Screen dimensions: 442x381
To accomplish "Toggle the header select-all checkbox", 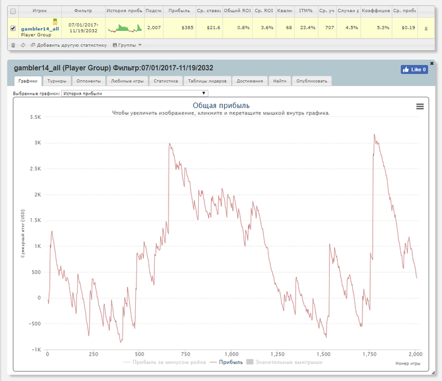I will coord(13,11).
